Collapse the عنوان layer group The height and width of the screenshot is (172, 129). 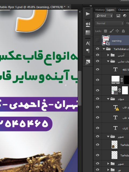pyautogui.click(x=108, y=99)
